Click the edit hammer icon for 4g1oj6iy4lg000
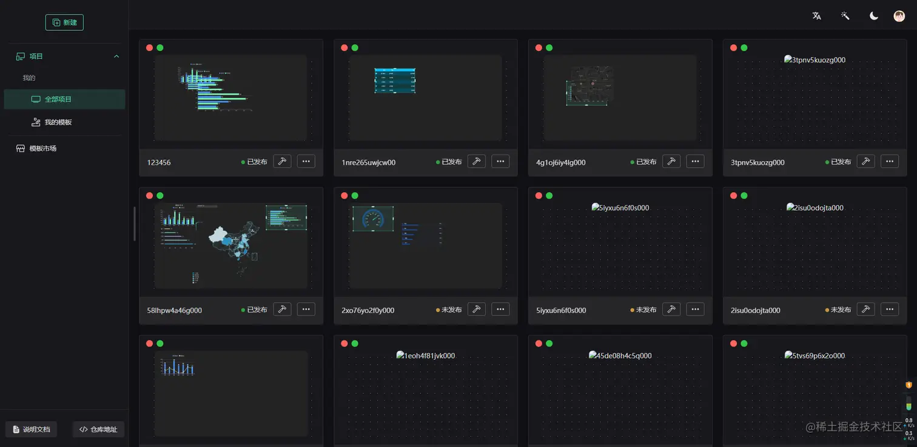Screen dimensions: 917x447 click(671, 161)
